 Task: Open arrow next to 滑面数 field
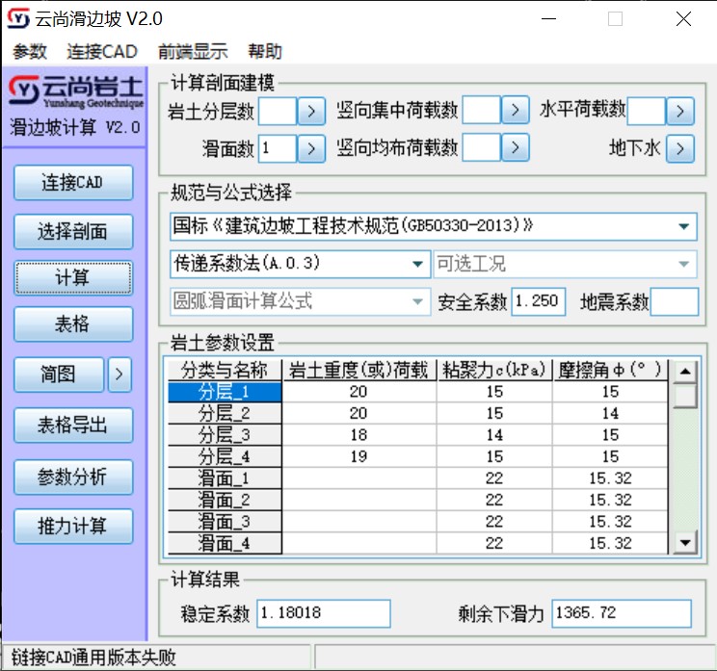[311, 148]
